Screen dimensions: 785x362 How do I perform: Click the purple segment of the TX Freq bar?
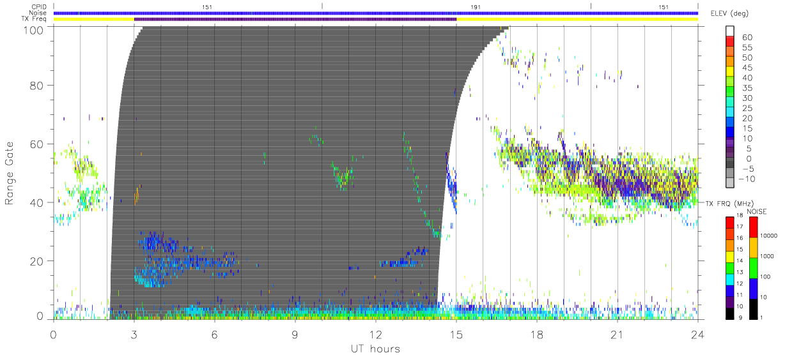coord(295,19)
